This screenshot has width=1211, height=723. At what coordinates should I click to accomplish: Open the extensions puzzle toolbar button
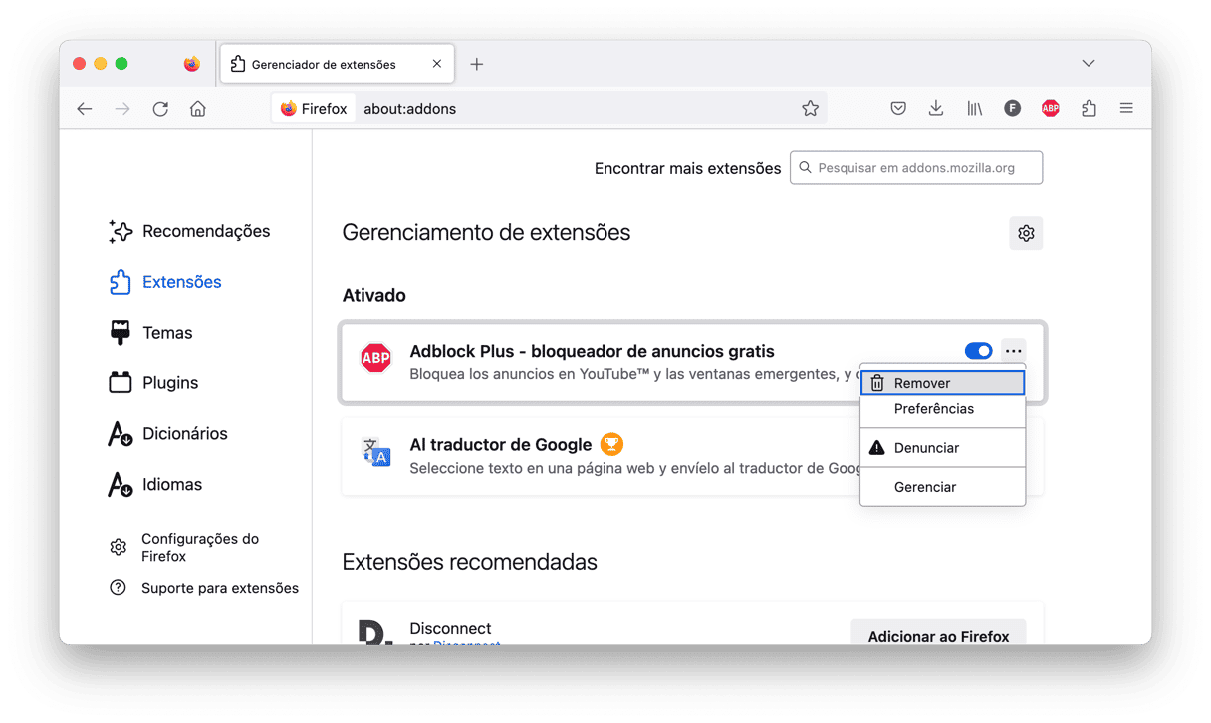[1089, 108]
